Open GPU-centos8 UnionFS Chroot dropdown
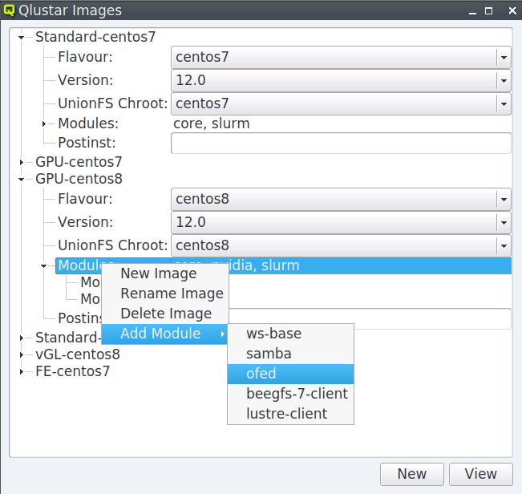 pyautogui.click(x=341, y=245)
